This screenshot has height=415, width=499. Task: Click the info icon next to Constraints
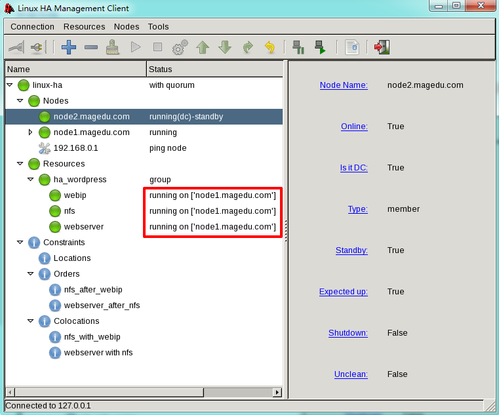[x=34, y=243]
